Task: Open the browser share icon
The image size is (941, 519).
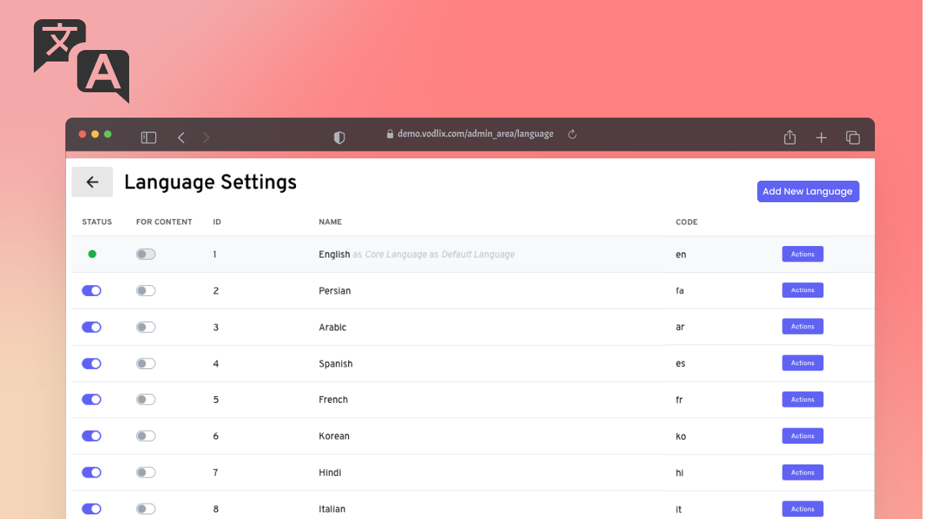Action: (790, 138)
